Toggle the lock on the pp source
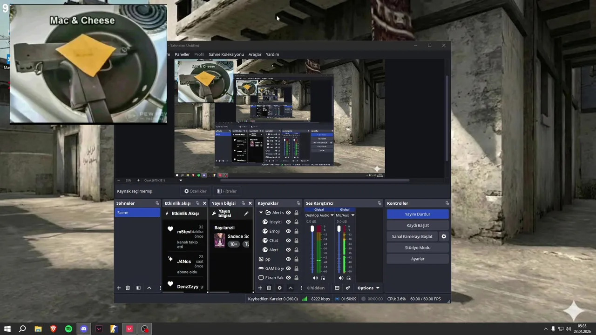 [x=296, y=259]
